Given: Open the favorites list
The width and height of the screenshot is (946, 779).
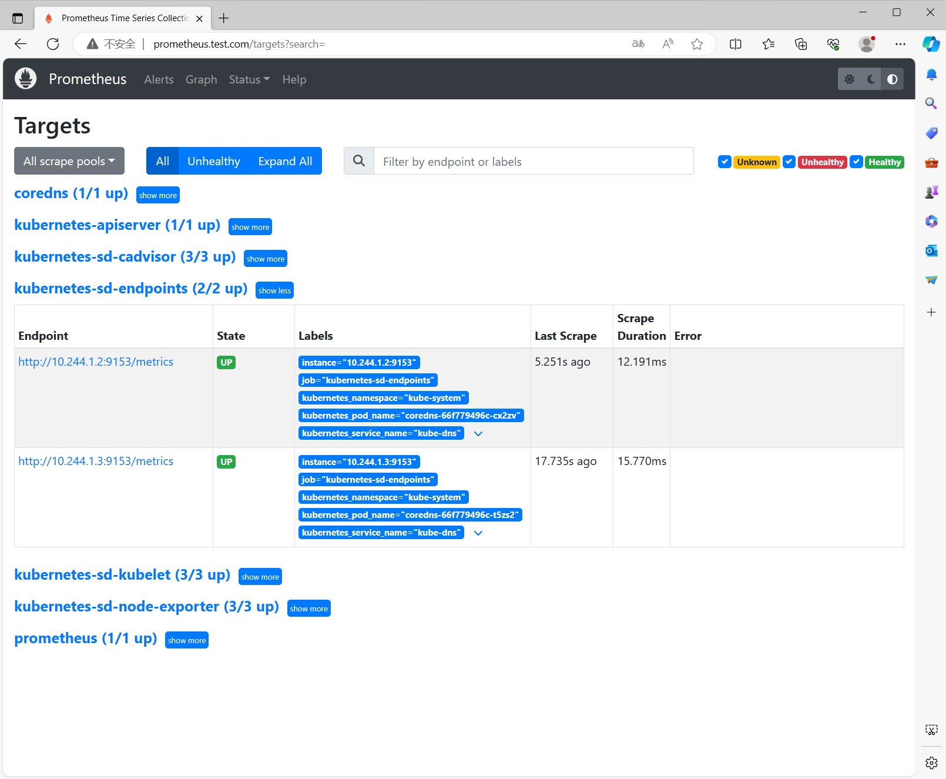Looking at the screenshot, I should (768, 44).
